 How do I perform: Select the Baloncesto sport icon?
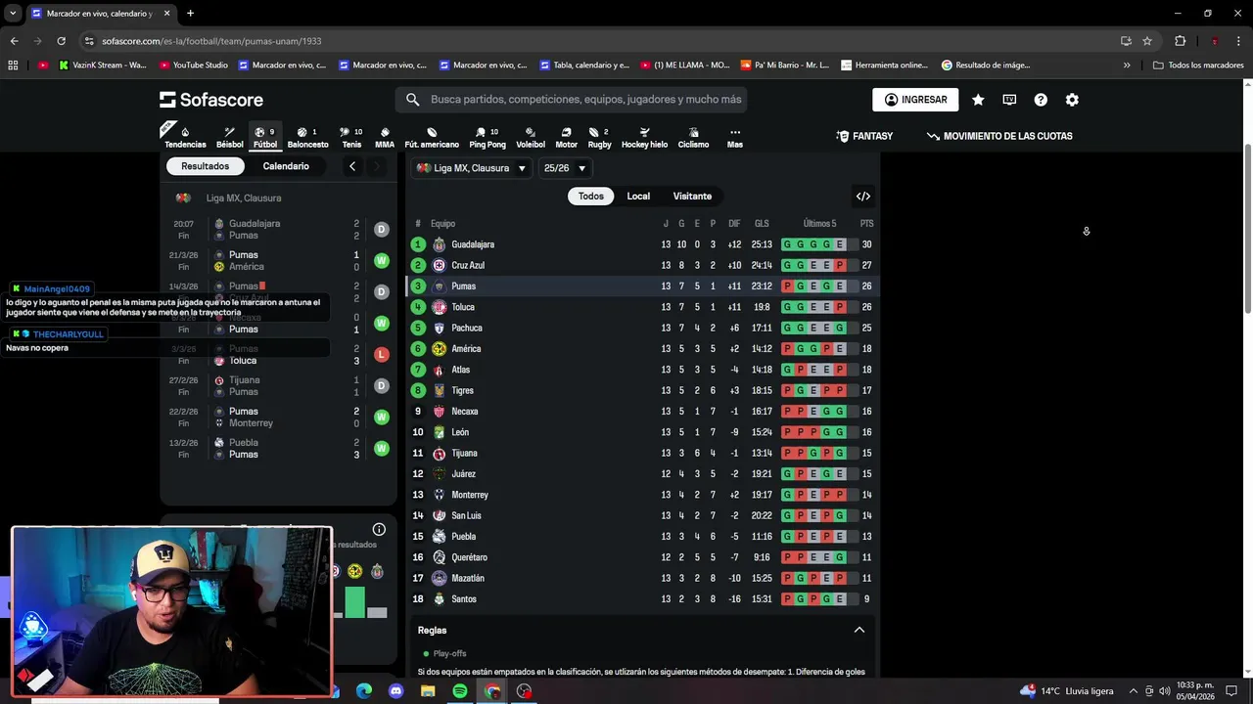[x=307, y=138]
